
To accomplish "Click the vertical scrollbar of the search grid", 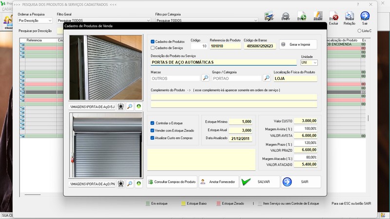I will 368,118.
